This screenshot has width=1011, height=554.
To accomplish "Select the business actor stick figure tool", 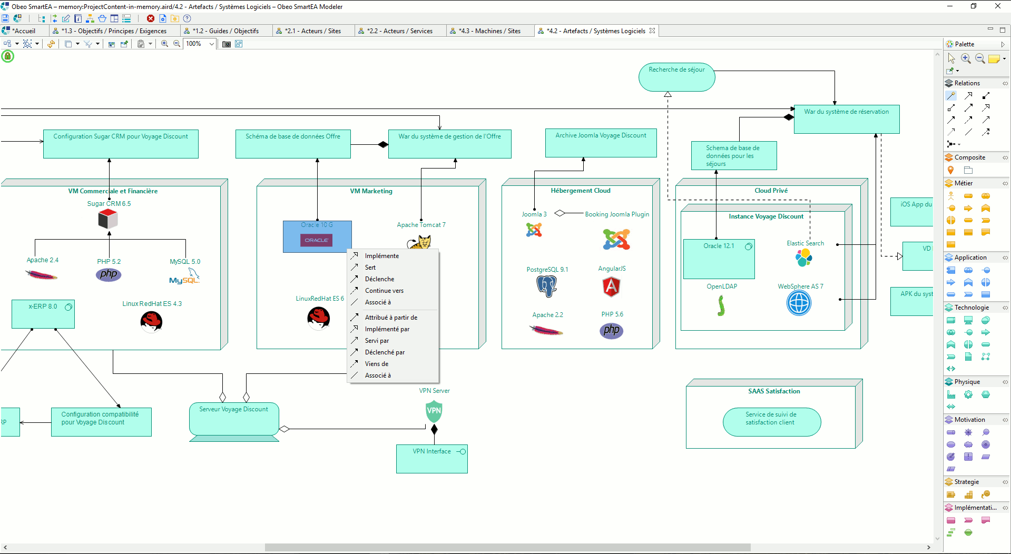I will point(951,196).
